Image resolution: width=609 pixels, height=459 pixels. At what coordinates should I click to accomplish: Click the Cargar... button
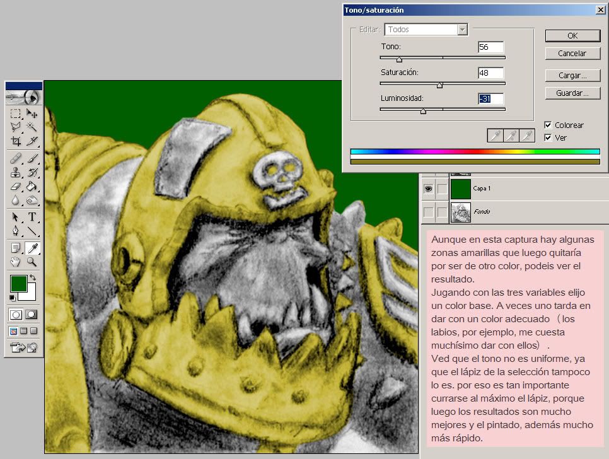(572, 75)
